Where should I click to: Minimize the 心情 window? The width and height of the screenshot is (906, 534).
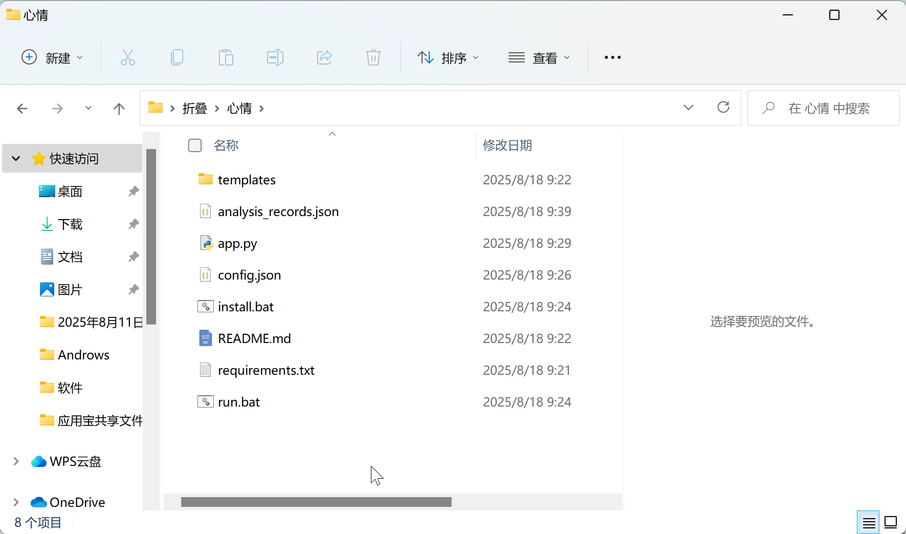point(788,15)
